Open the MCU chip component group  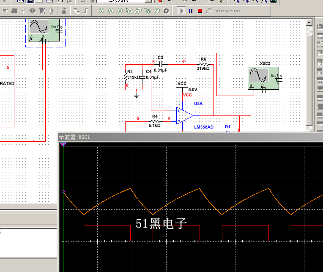pos(64,11)
